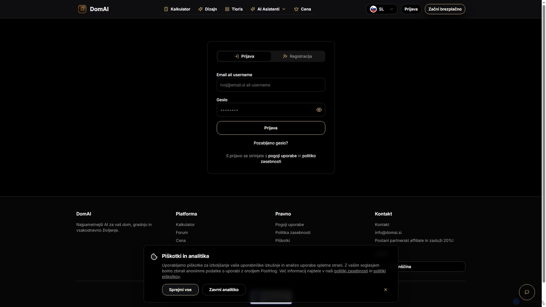Screen dimensions: 546x307
Task: Switch to the Registracija tab
Action: pos(298,56)
